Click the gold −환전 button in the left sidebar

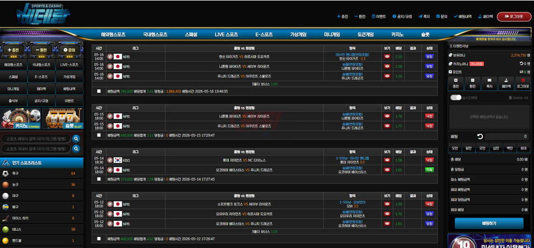[x=41, y=50]
